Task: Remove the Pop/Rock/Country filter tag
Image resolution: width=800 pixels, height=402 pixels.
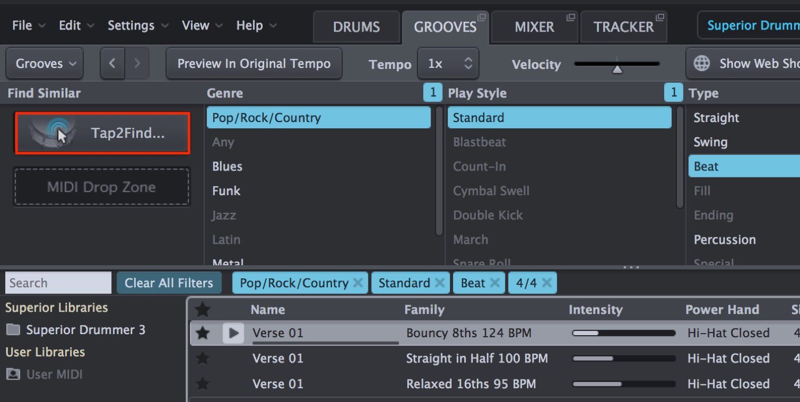Action: (x=358, y=283)
